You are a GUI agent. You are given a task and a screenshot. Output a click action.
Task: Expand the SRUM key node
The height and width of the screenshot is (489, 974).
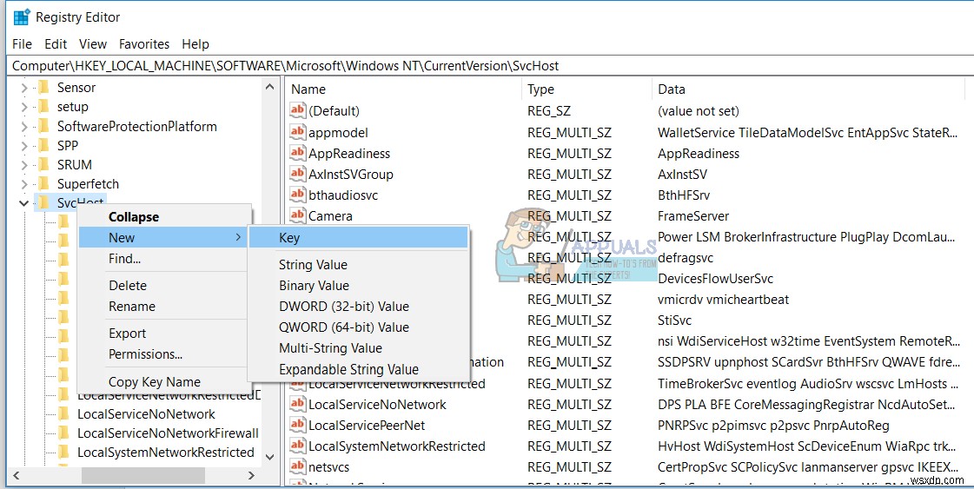point(24,165)
